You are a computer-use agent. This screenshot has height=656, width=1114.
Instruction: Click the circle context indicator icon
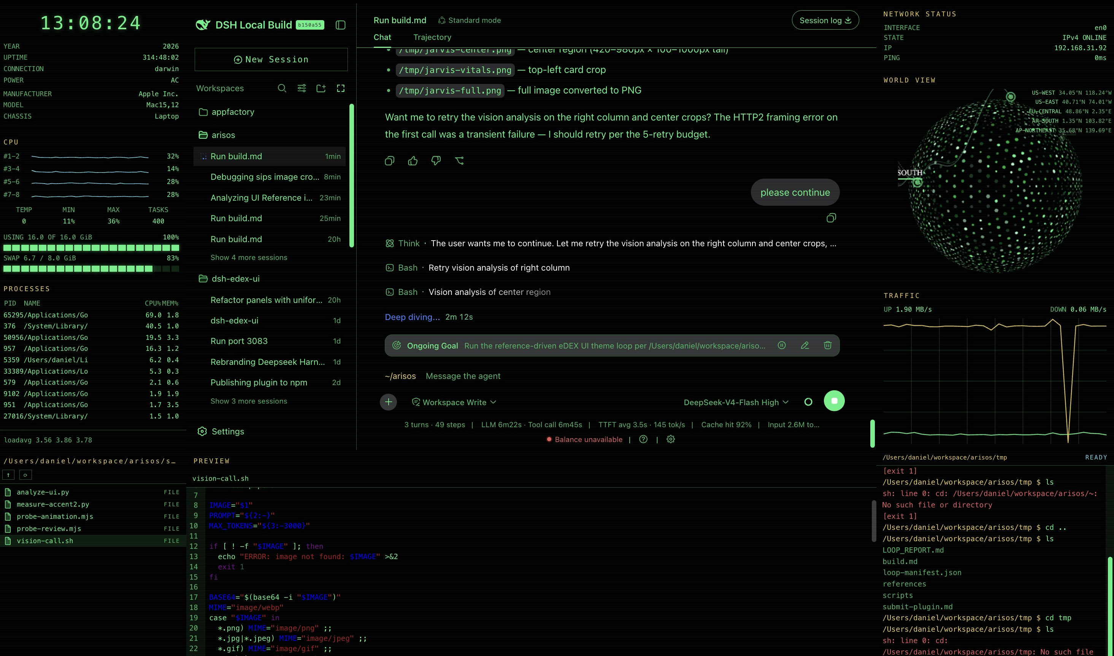808,402
